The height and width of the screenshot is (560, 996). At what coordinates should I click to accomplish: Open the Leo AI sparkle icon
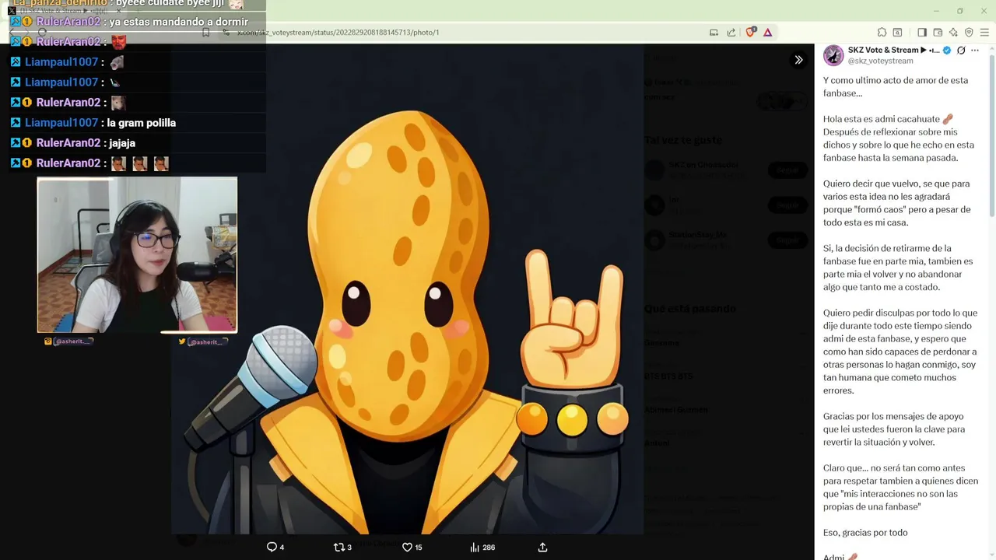pos(953,32)
